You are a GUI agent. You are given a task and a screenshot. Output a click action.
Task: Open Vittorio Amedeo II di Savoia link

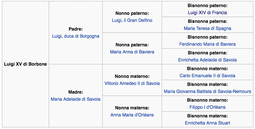click(x=132, y=83)
